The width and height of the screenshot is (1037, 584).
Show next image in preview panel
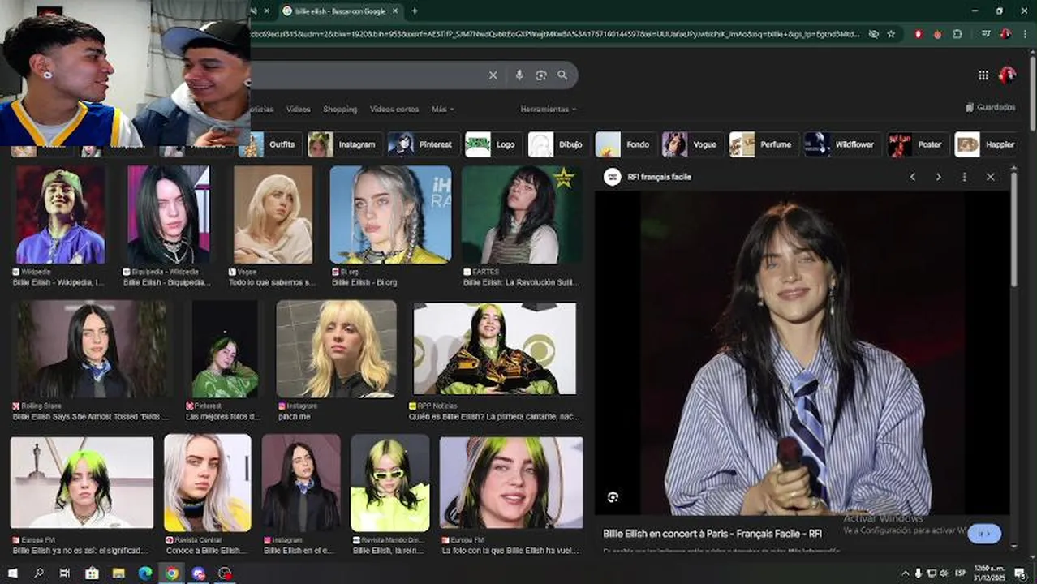pos(939,177)
